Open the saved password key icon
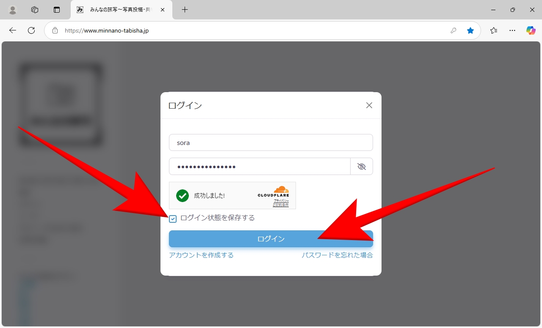This screenshot has width=542, height=328. click(453, 30)
